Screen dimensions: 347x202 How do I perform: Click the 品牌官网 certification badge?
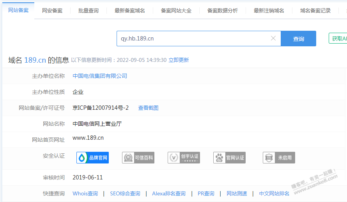click(92, 158)
